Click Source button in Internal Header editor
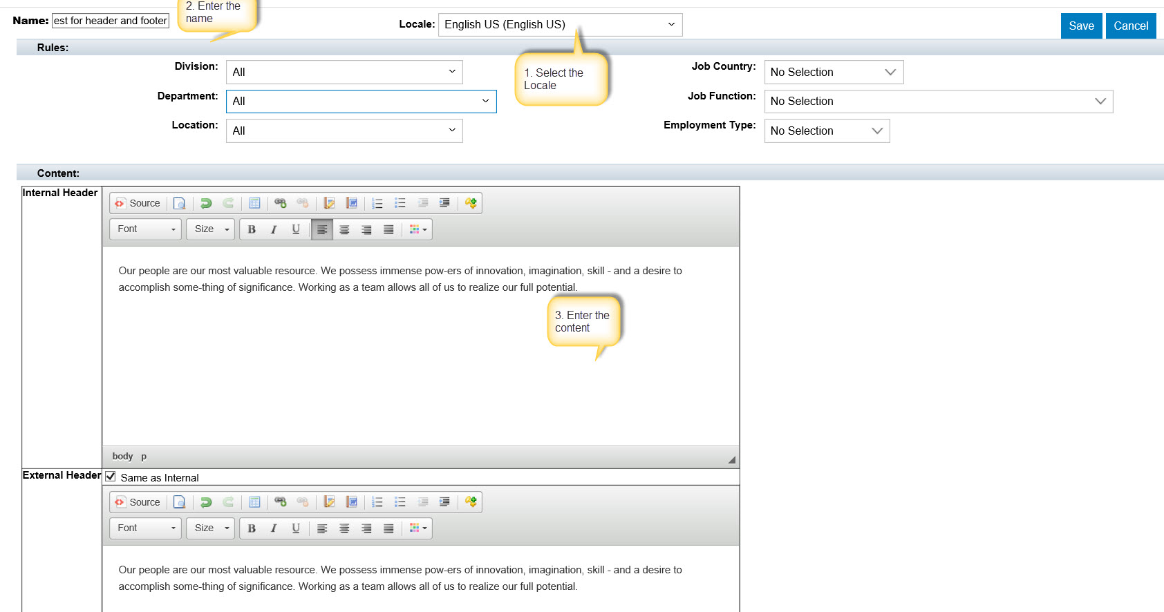Image resolution: width=1164 pixels, height=612 pixels. [x=138, y=203]
